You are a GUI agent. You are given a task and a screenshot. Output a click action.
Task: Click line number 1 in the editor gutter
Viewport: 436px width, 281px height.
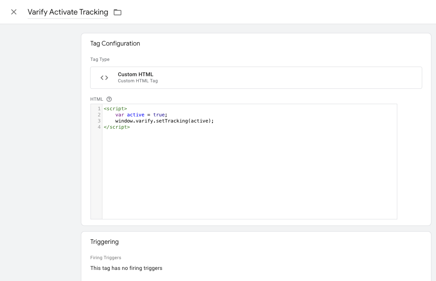coord(99,109)
